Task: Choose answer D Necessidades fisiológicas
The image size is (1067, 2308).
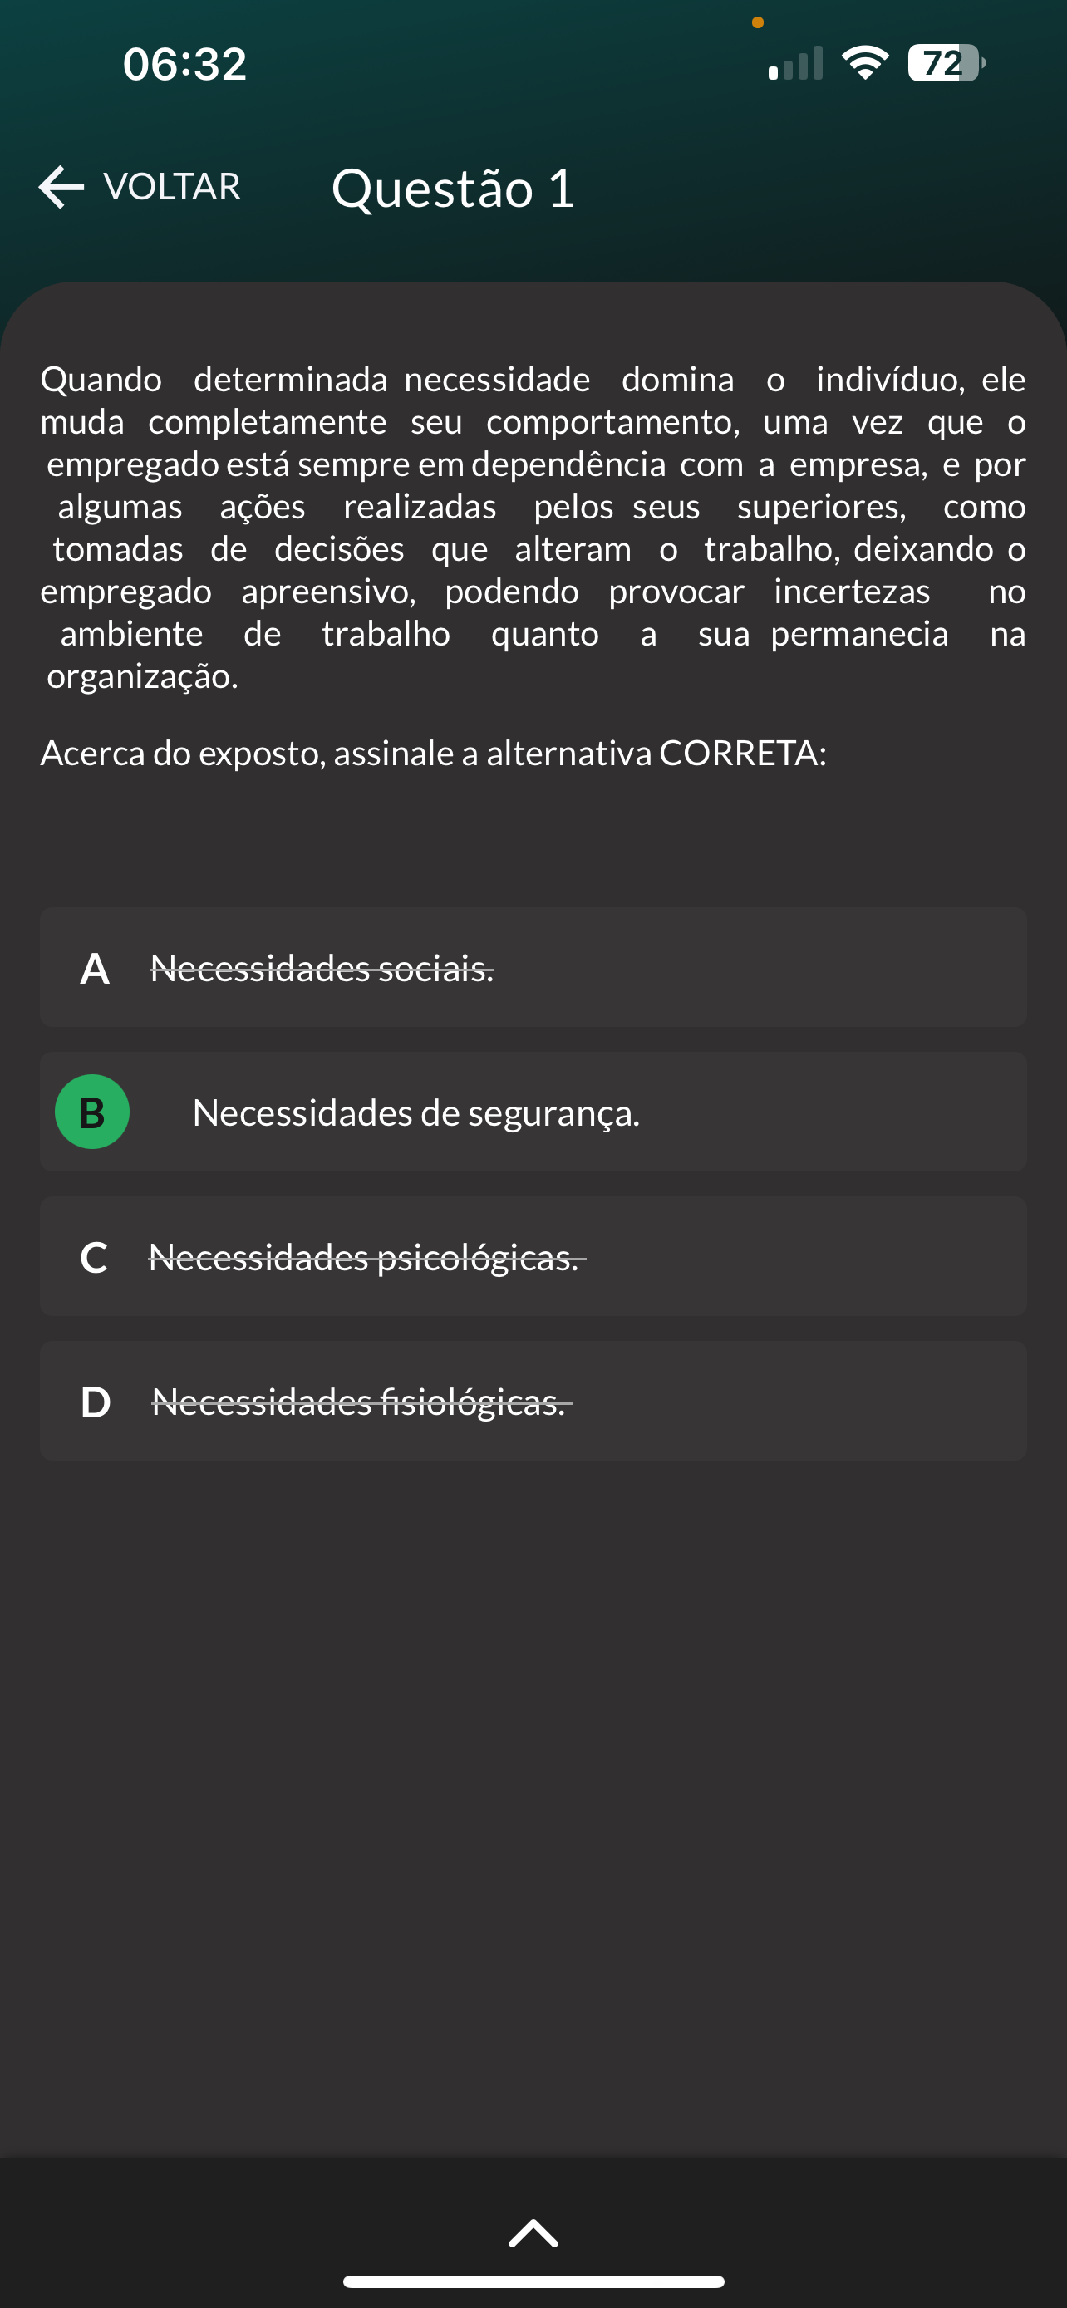Action: tap(358, 1402)
